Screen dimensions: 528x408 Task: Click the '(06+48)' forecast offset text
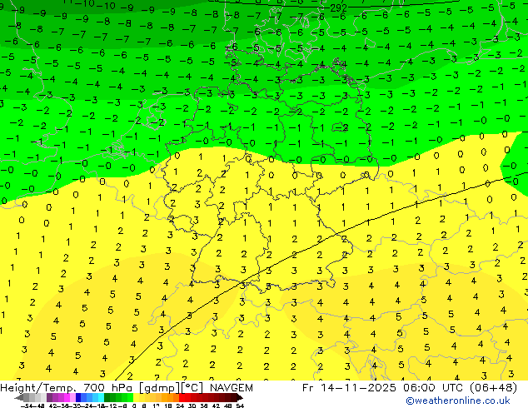(494, 388)
